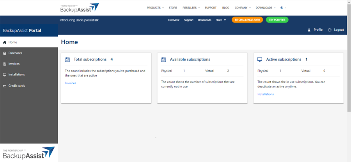The image size is (351, 162).
Task: Click the 'Total subscriptions' title
Action: [x=90, y=59]
